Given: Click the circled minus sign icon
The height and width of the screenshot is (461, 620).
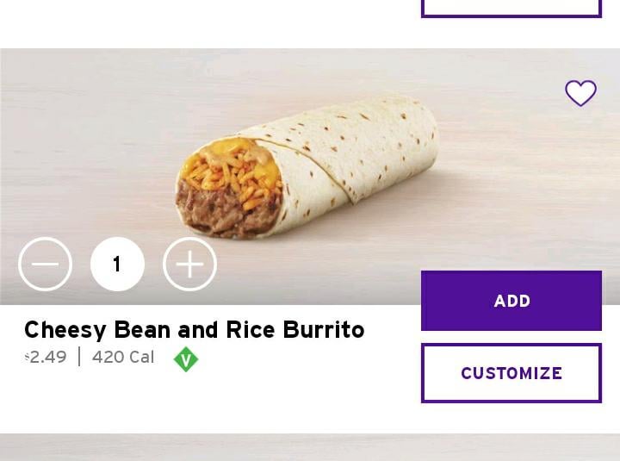Looking at the screenshot, I should click(x=45, y=264).
